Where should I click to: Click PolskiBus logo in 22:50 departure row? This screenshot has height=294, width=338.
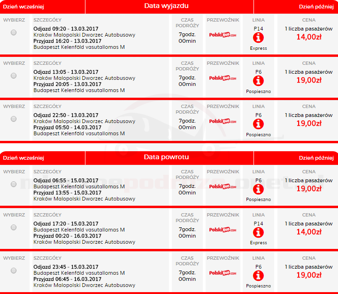coord(223,121)
